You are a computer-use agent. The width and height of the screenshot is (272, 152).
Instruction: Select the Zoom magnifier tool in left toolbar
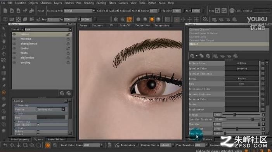coord(3,48)
